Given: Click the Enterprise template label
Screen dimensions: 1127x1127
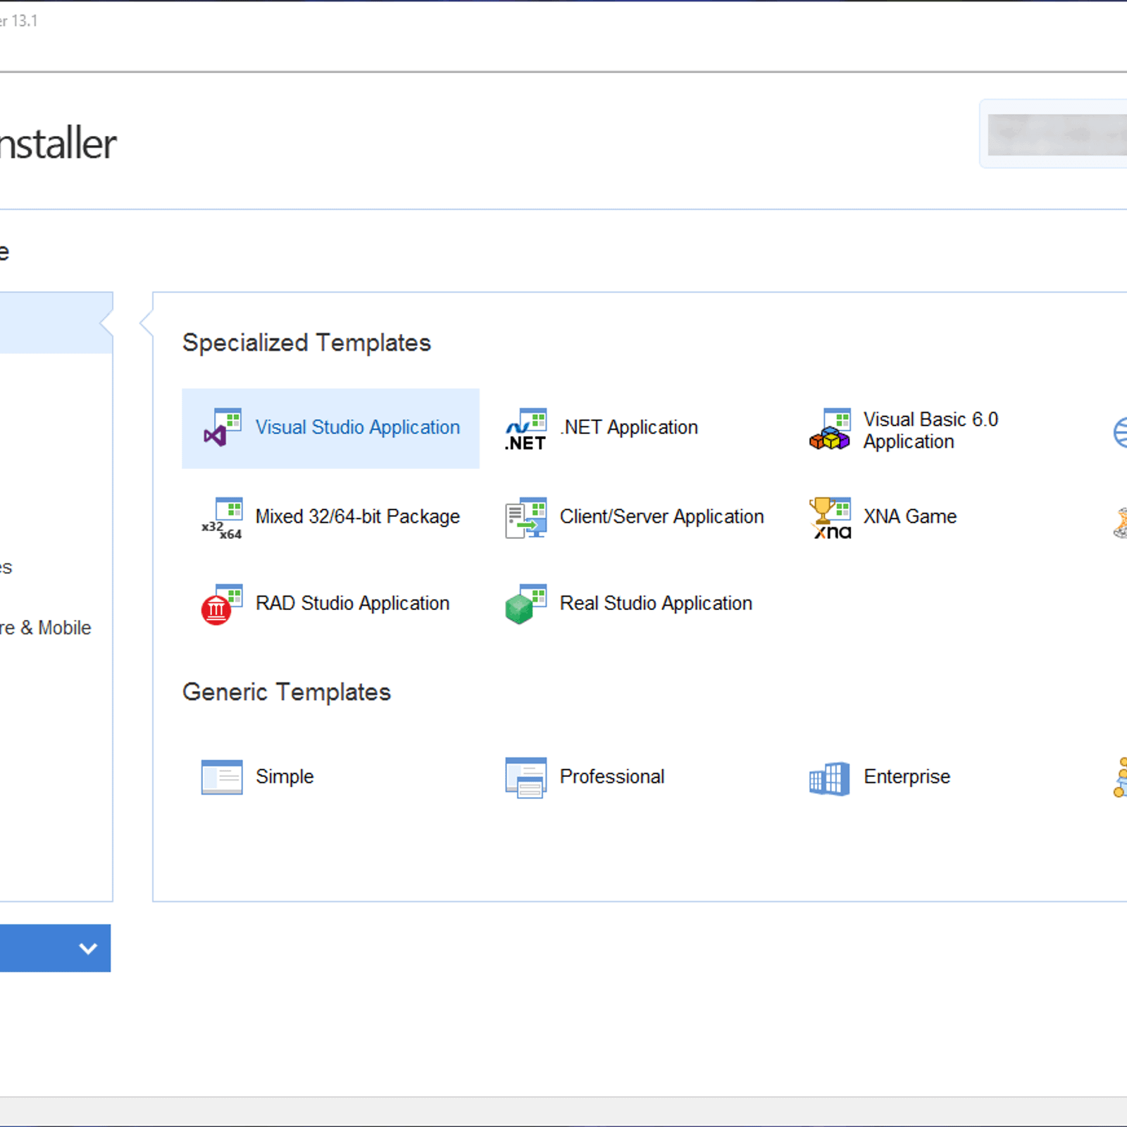Looking at the screenshot, I should (x=907, y=777).
